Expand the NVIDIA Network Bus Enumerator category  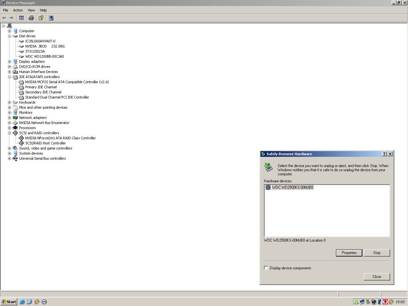tap(9, 123)
